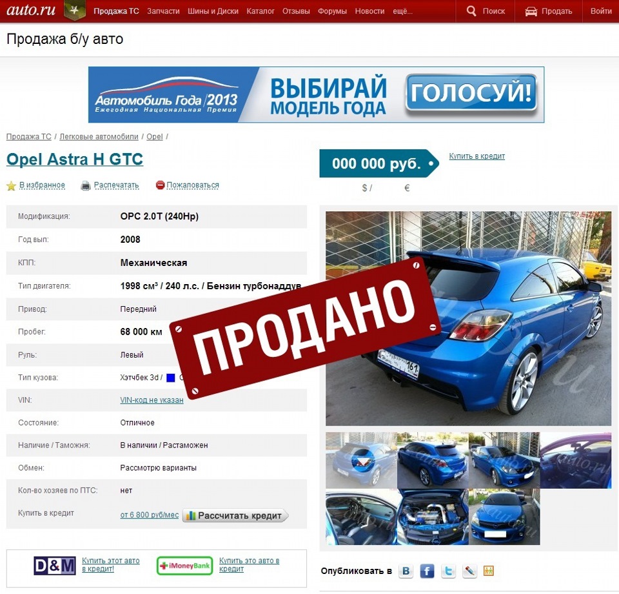Click VIN-код не указан link
The width and height of the screenshot is (619, 594).
152,400
